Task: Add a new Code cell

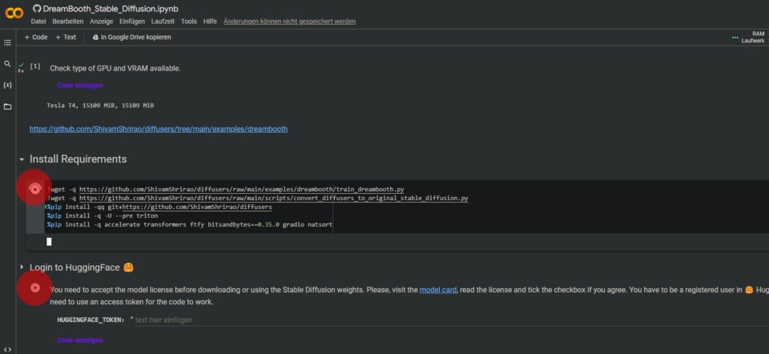Action: pos(36,37)
